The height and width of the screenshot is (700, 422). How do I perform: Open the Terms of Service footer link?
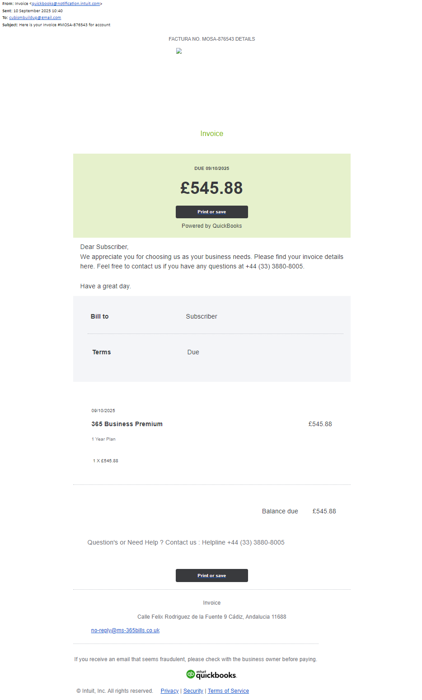click(x=228, y=691)
